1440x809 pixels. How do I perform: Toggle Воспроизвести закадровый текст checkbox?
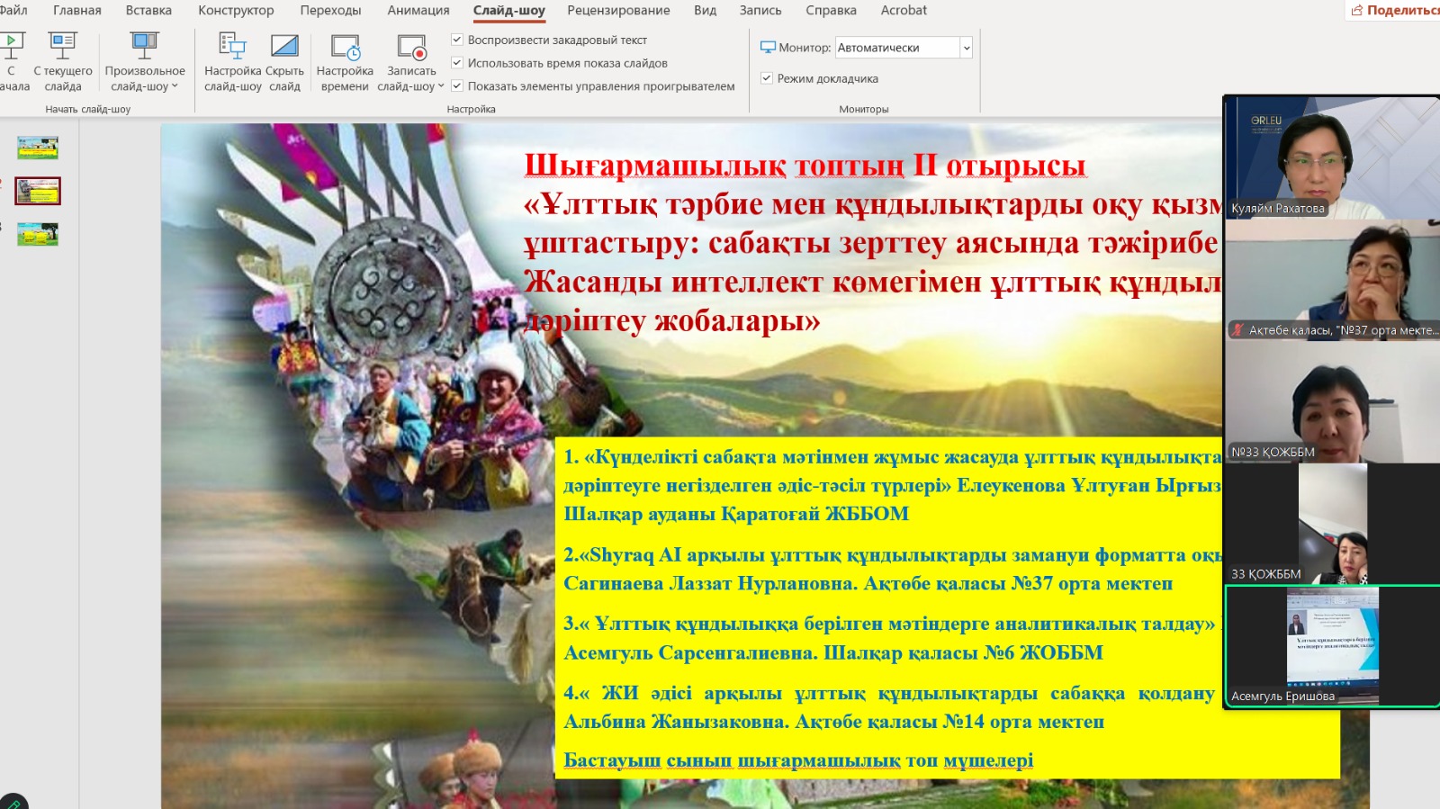point(457,40)
